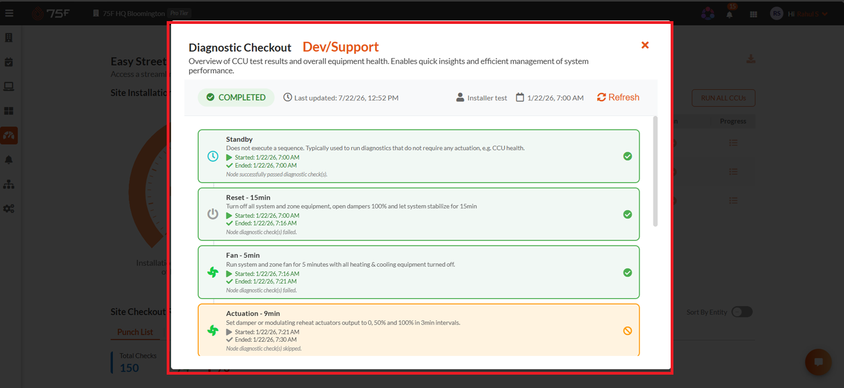Toggle the Sort By Entity switch
Screen dimensions: 844x388
point(742,312)
